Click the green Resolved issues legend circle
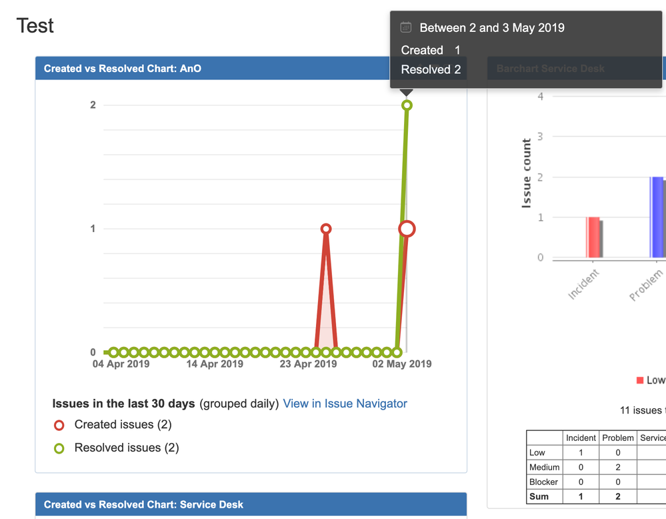This screenshot has width=666, height=519. tap(59, 448)
